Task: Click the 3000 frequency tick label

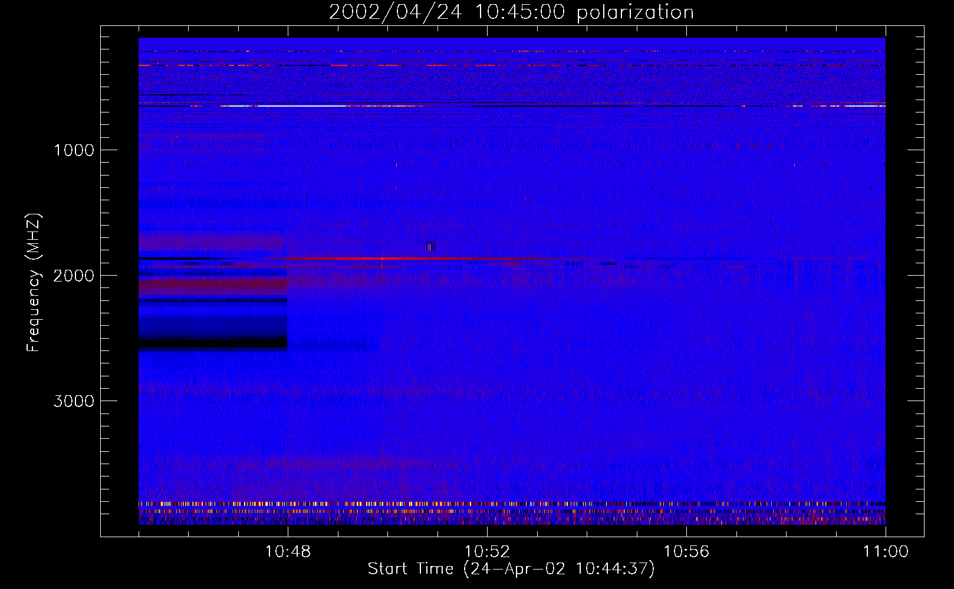Action: [x=74, y=401]
